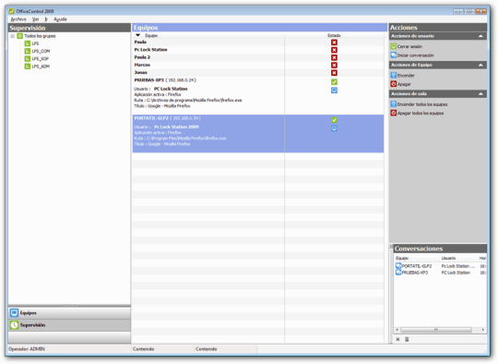Click the Usuario column header in Conversaciones
The height and width of the screenshot is (364, 498).
point(448,258)
